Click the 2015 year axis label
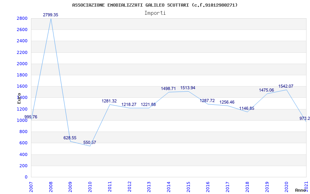Image resolution: width=310 pixels, height=194 pixels. pos(188,185)
